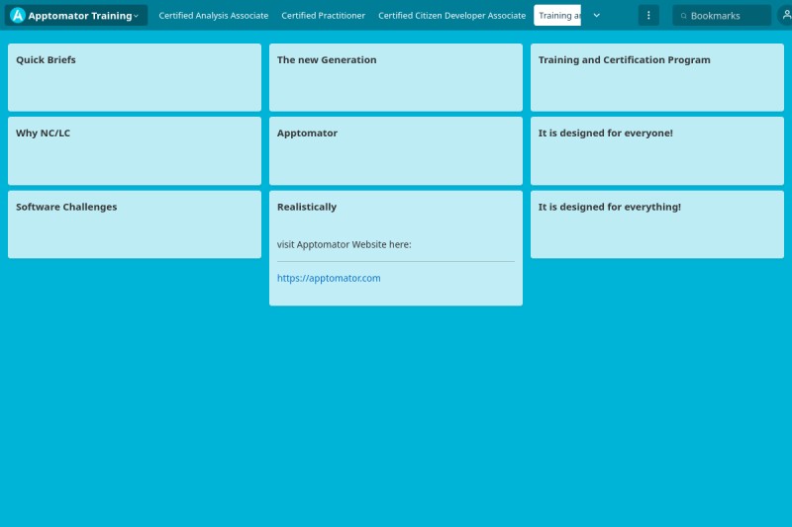The height and width of the screenshot is (527, 792).
Task: Select the highlighted Training tab
Action: (557, 16)
